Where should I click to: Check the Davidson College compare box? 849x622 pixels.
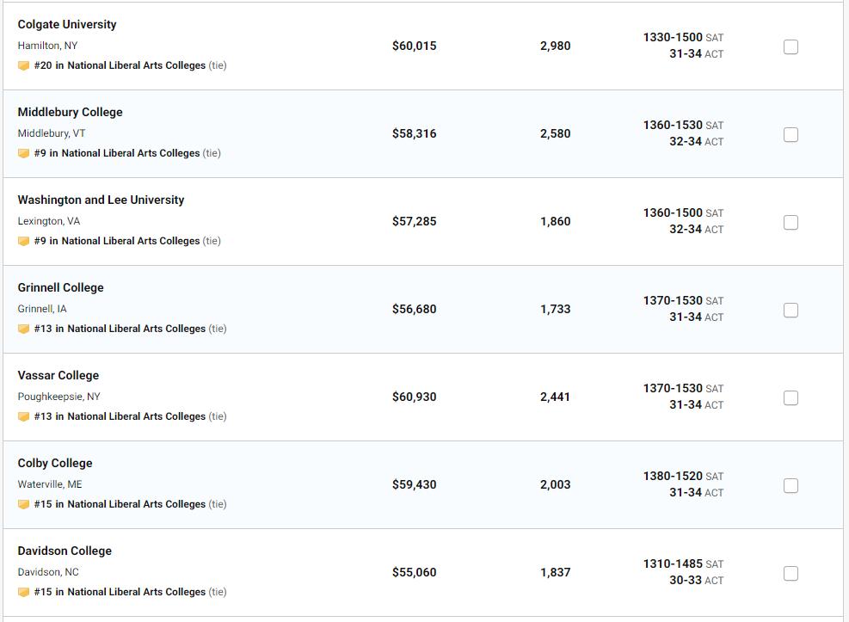791,574
